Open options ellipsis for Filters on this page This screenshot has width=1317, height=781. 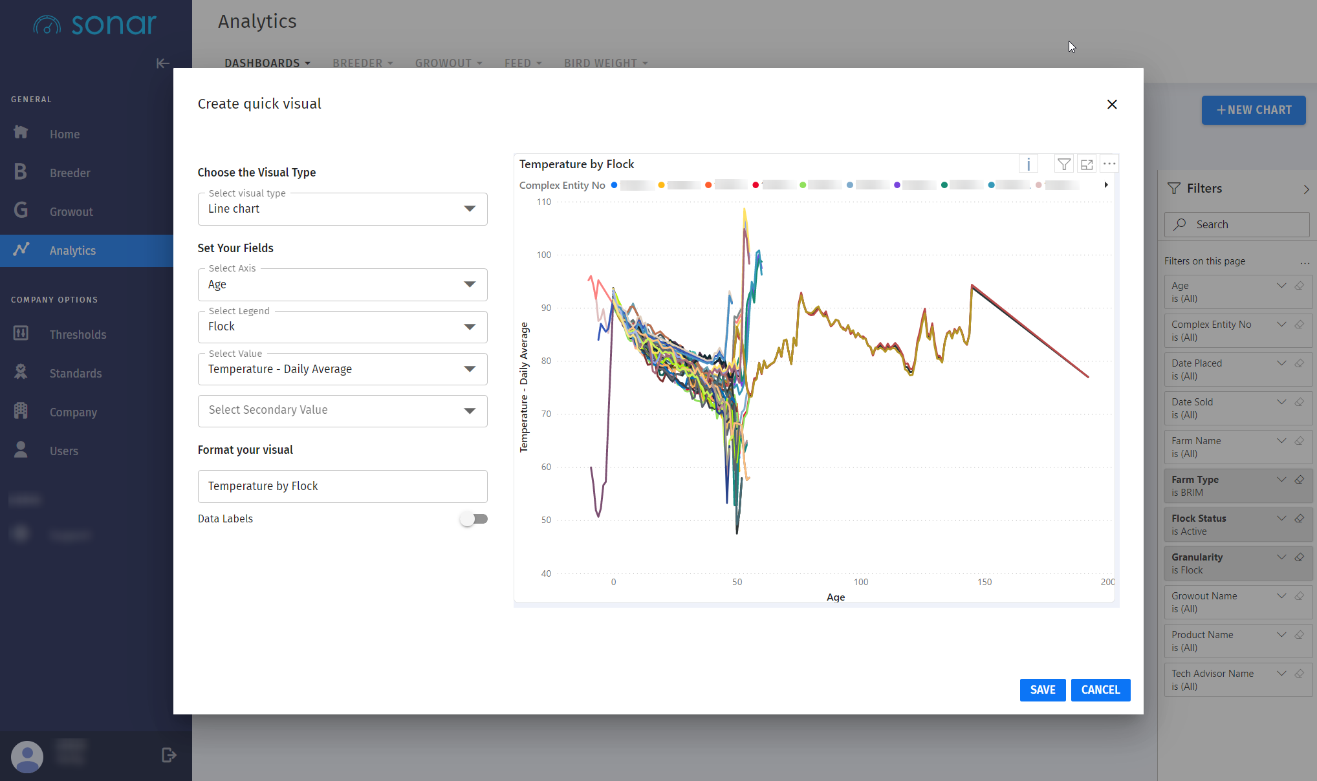click(1305, 262)
